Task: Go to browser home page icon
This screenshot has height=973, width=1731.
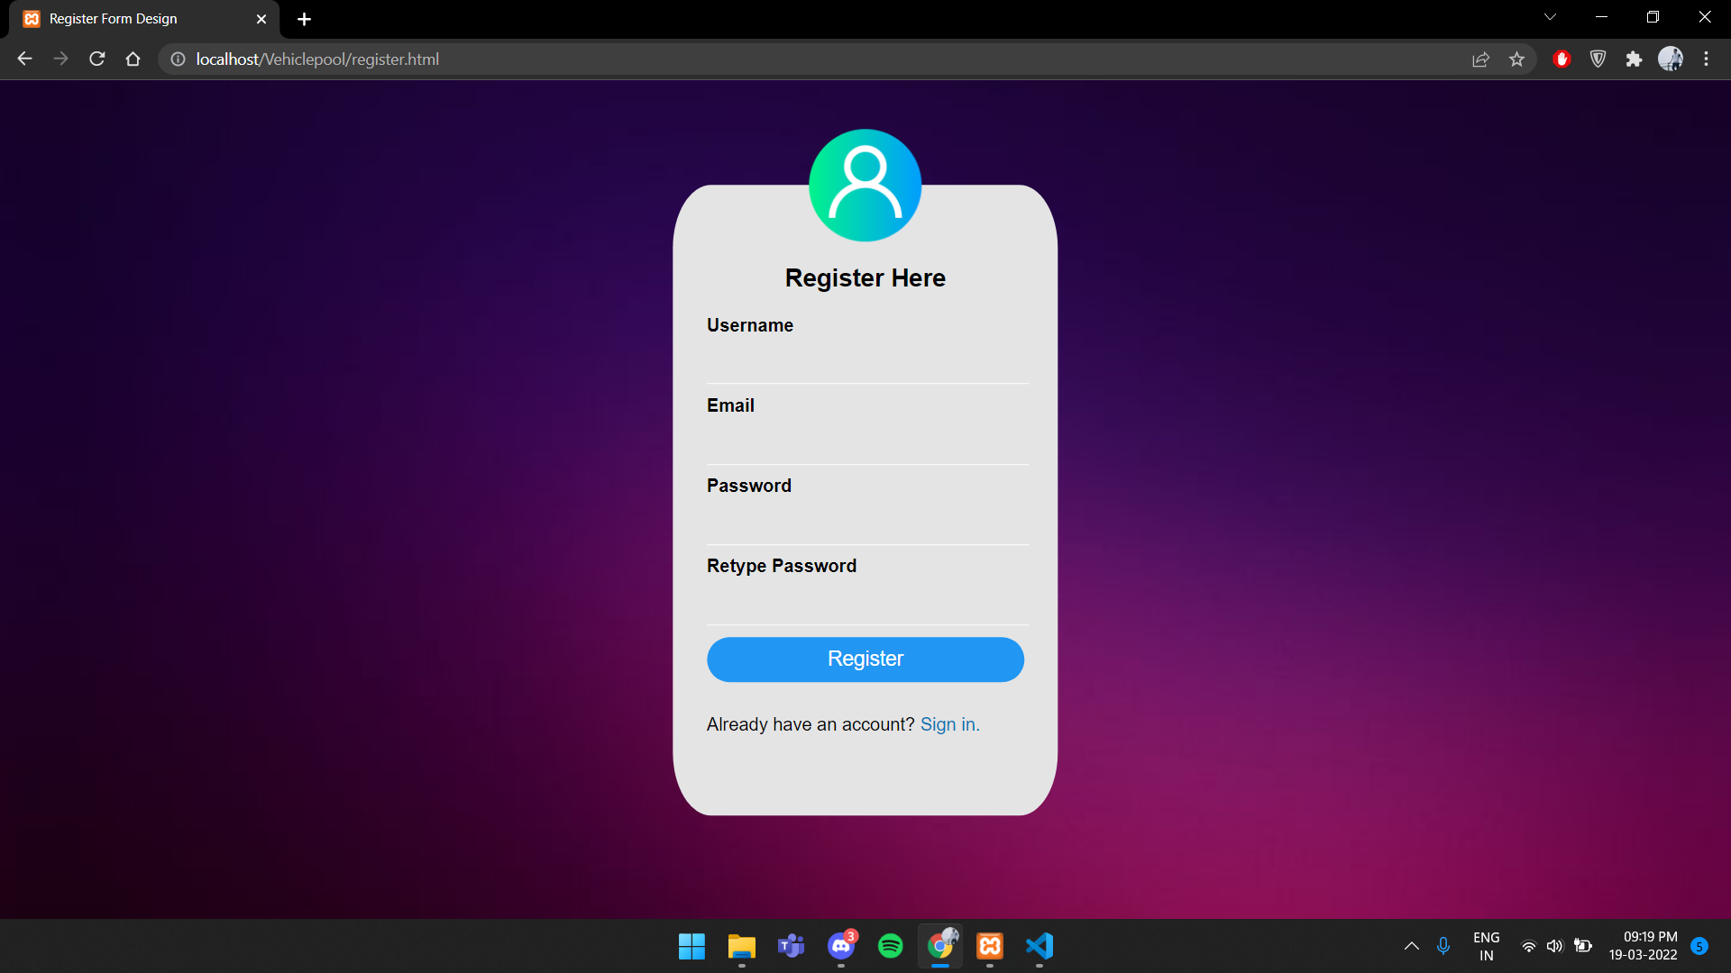Action: (x=133, y=59)
